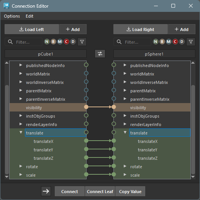The image size is (200, 200).
Task: Toggle the right C filter badge
Action: 175,42
